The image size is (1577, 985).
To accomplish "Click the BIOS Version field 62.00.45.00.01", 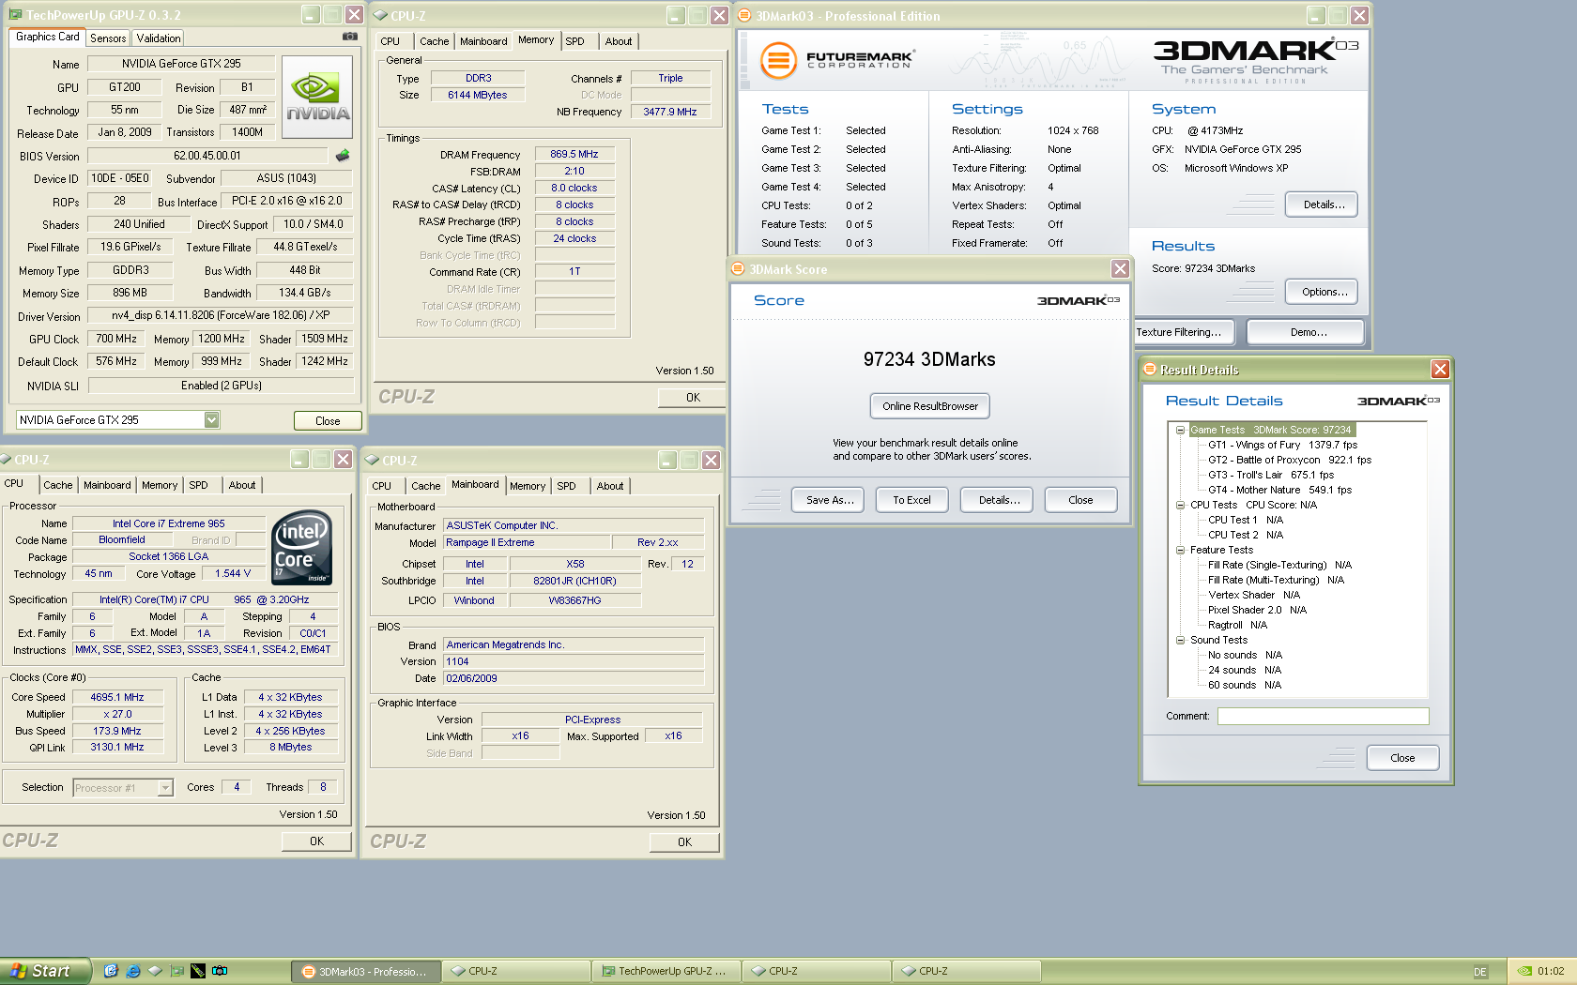I will (x=207, y=156).
